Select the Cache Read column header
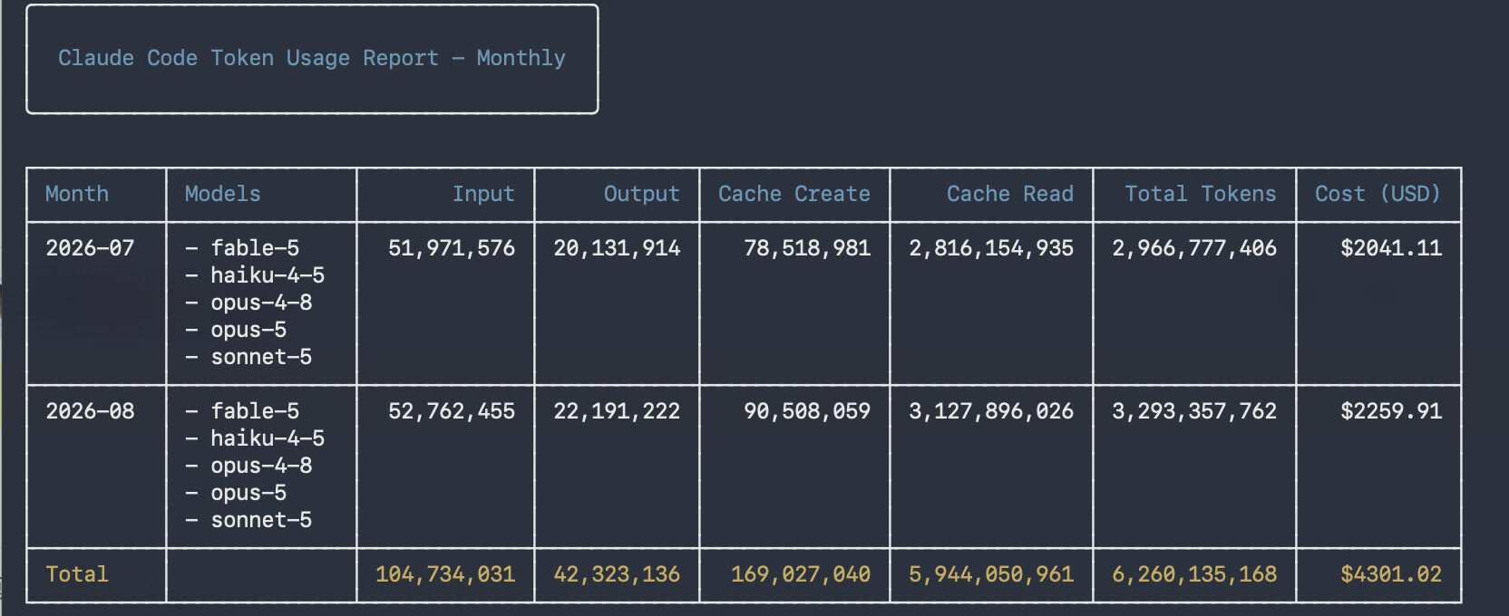The height and width of the screenshot is (616, 1509). [x=1010, y=194]
